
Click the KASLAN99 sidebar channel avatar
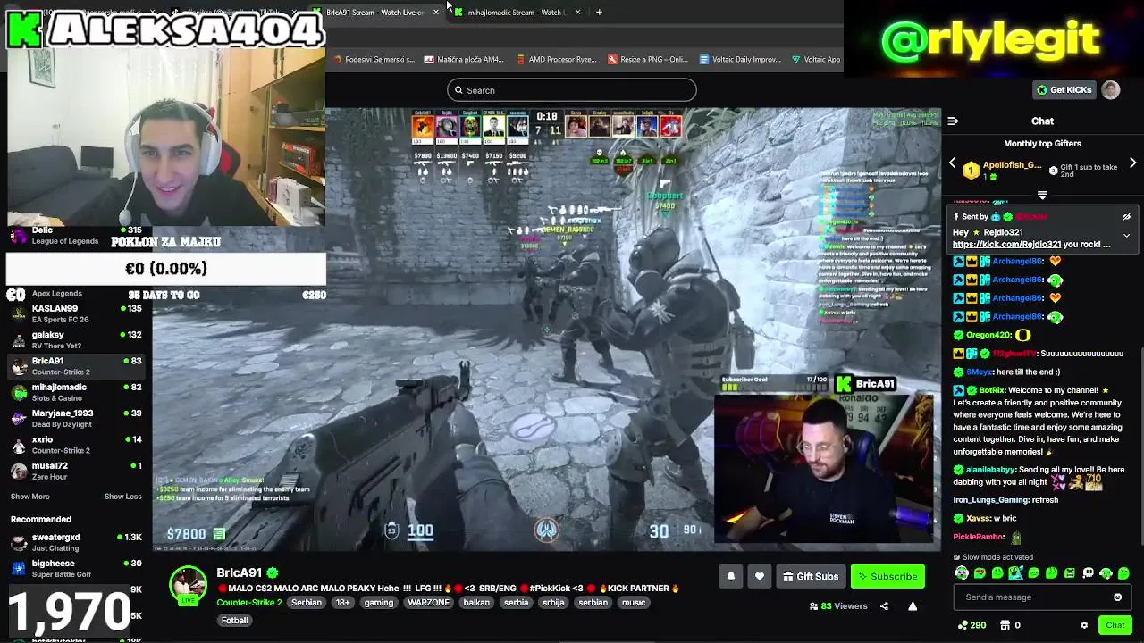click(x=19, y=313)
